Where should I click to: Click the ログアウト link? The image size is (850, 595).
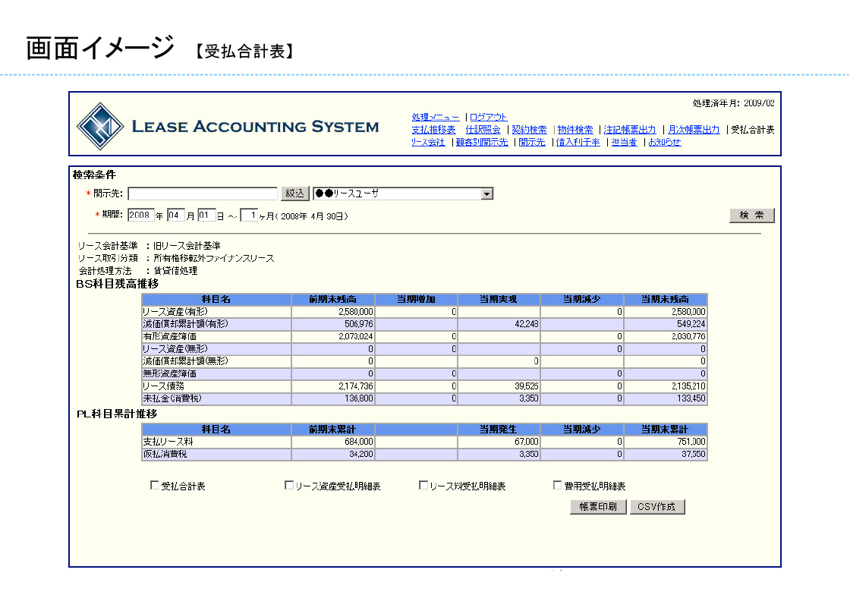[488, 117]
